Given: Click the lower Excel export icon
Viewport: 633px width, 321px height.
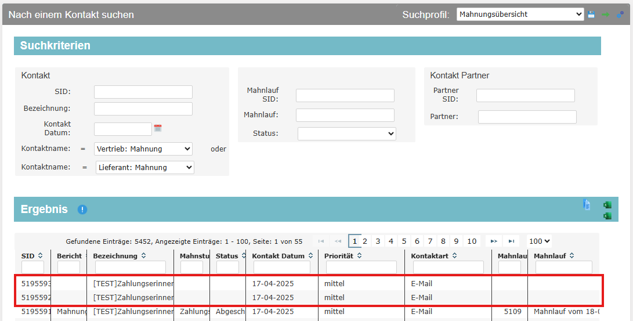Looking at the screenshot, I should point(607,216).
